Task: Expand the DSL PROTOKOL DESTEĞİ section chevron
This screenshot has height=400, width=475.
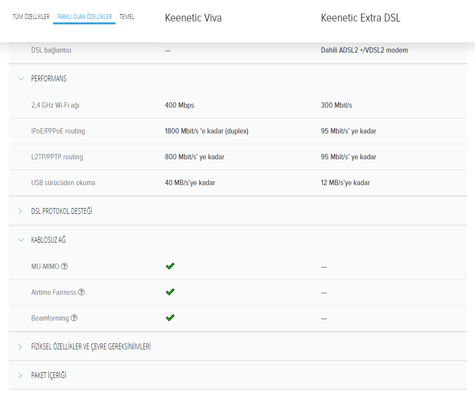Action: pyautogui.click(x=20, y=211)
